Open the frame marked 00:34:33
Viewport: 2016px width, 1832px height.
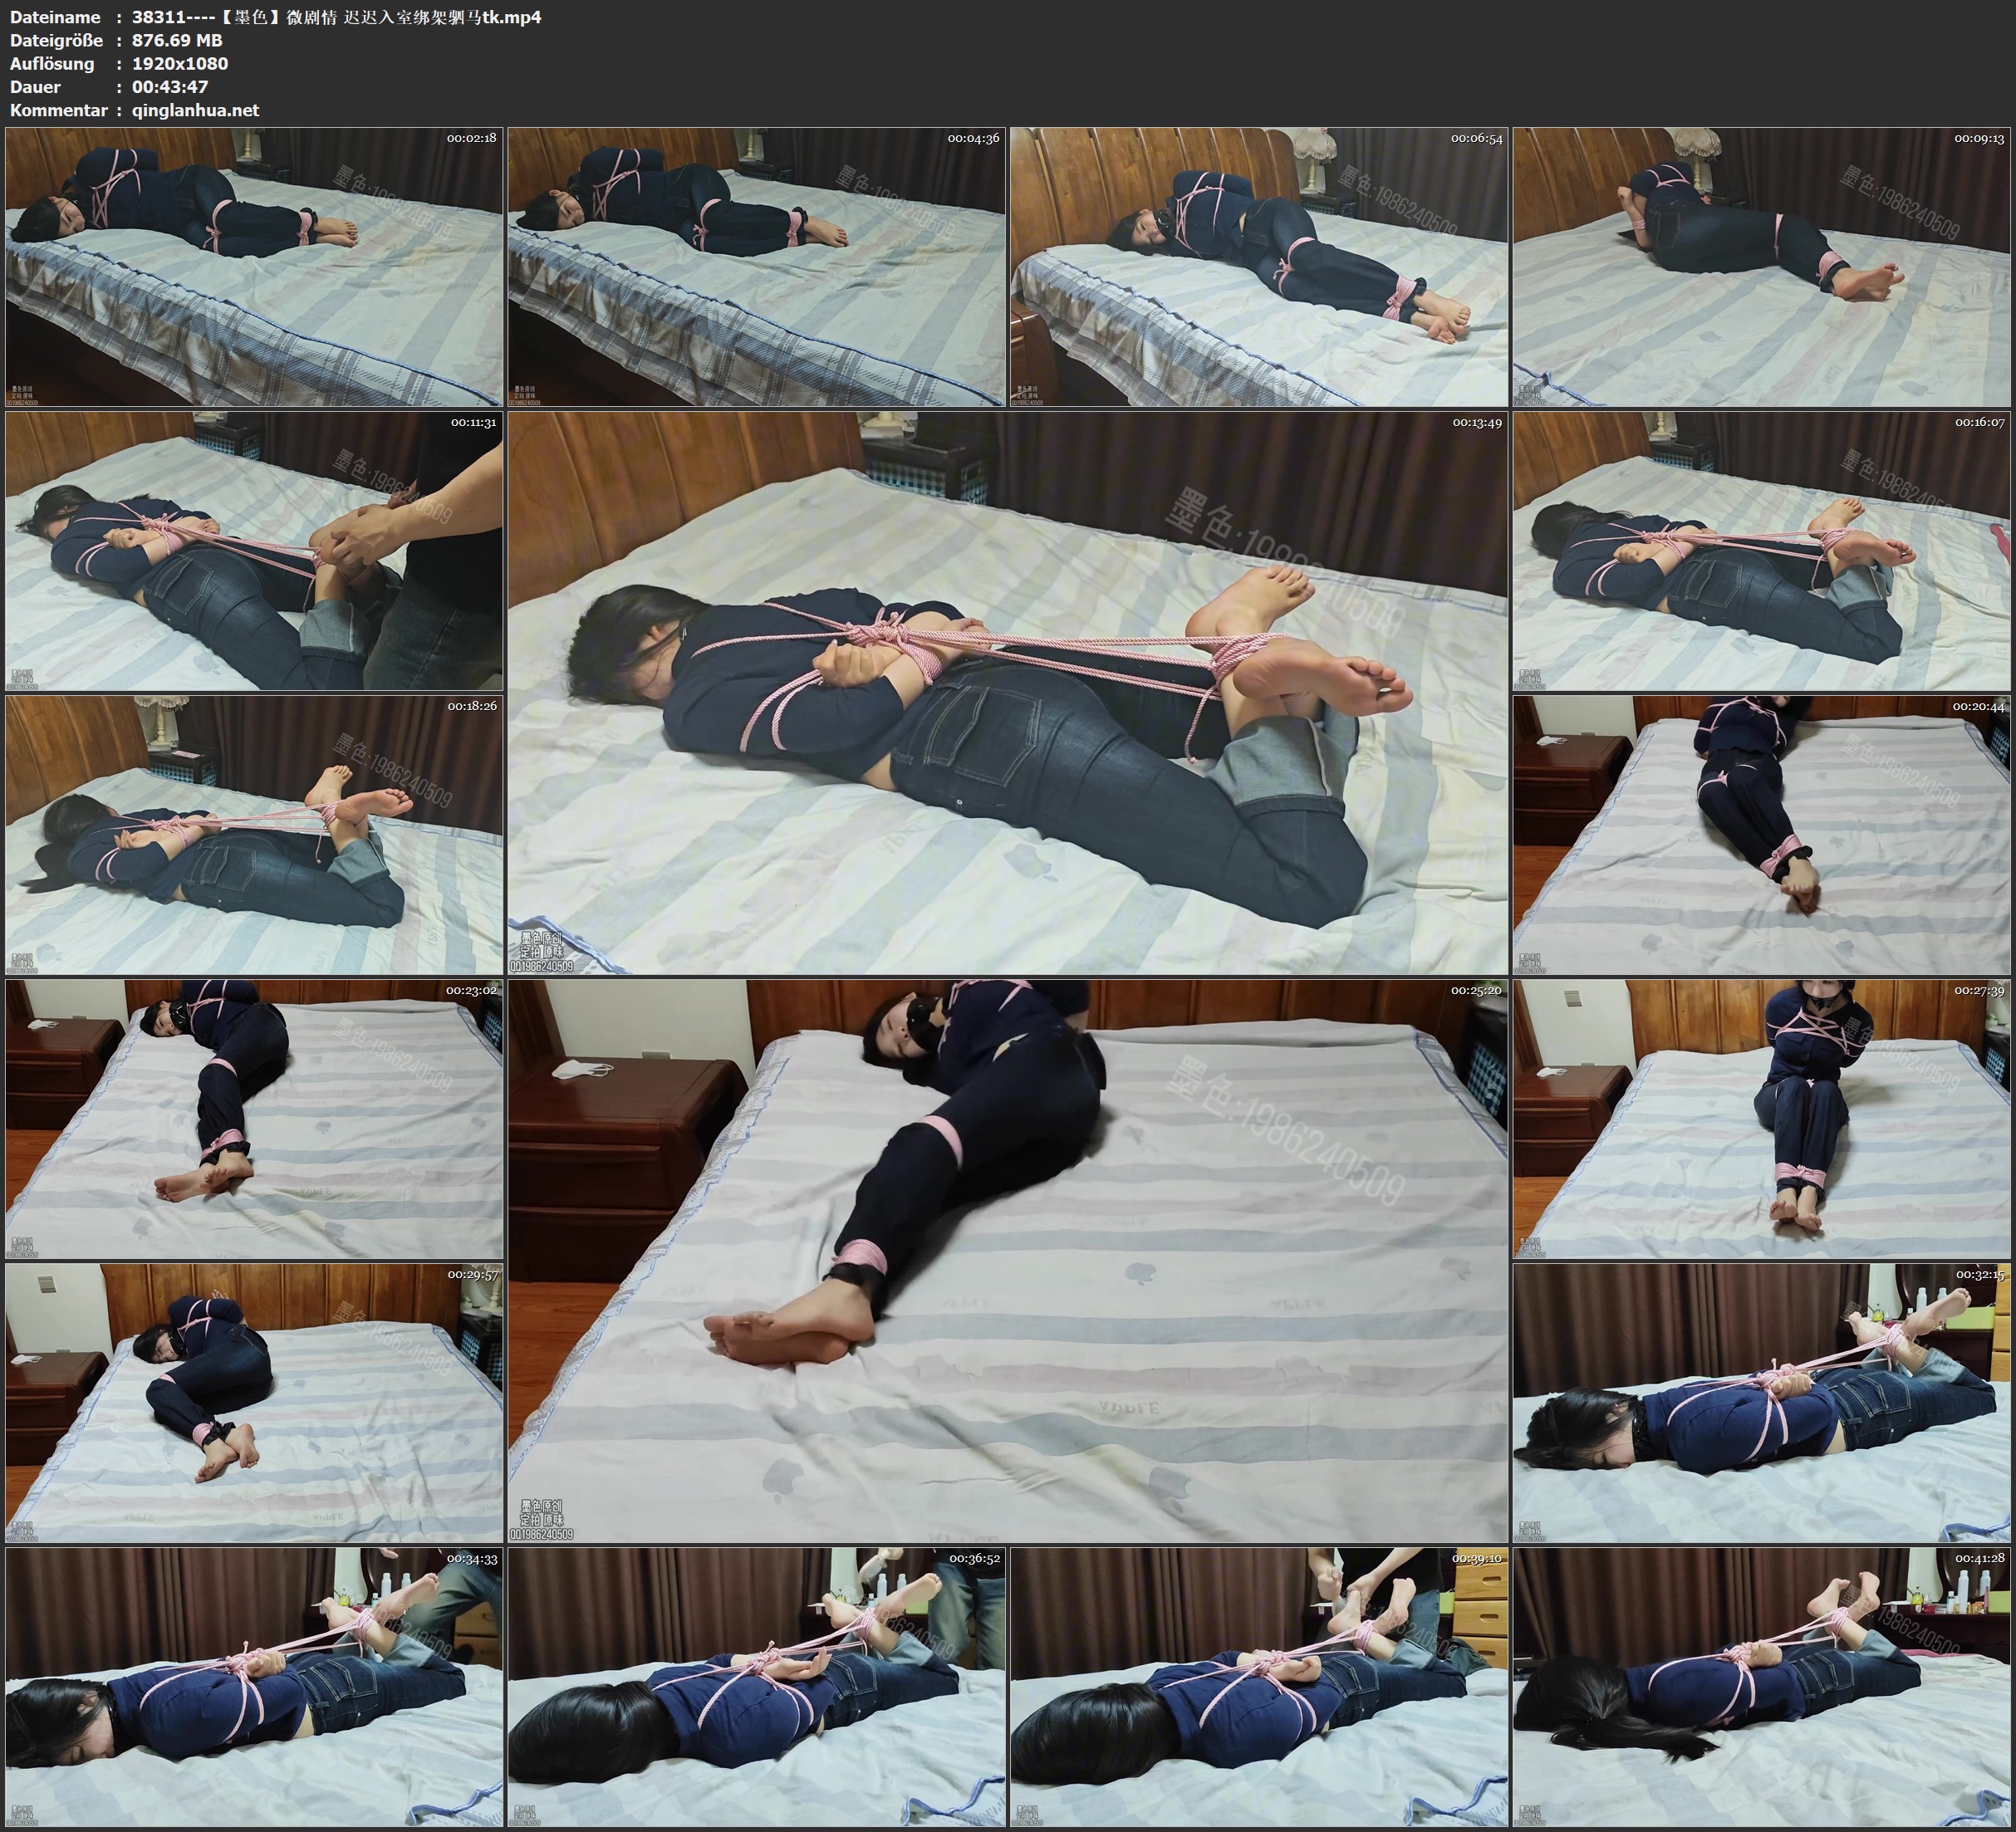click(x=254, y=1687)
